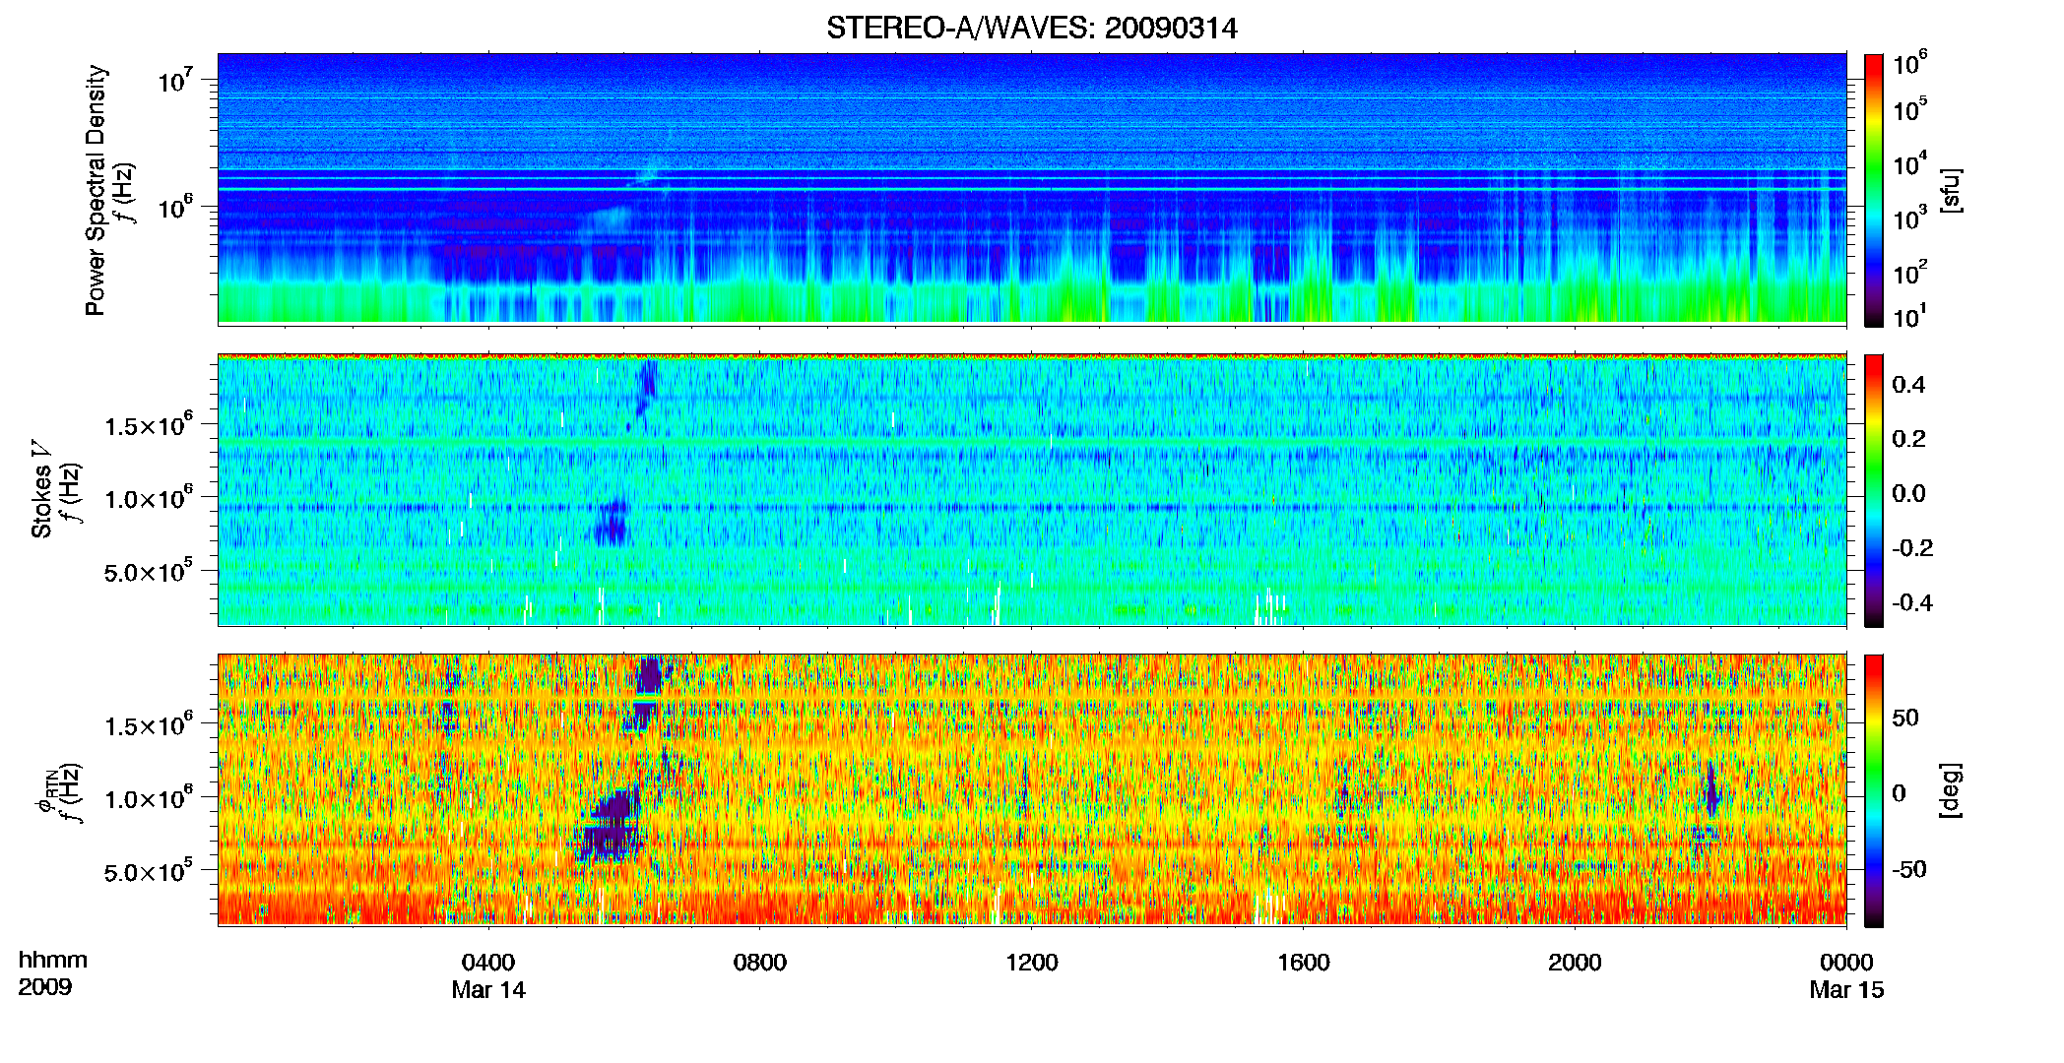Viewport: 2064px width, 1063px height.
Task: Click the -0.2 label on the Stokes colorbar
Action: click(1912, 548)
